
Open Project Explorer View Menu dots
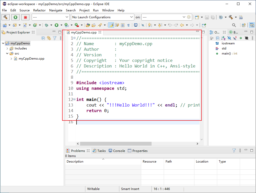click(61, 38)
